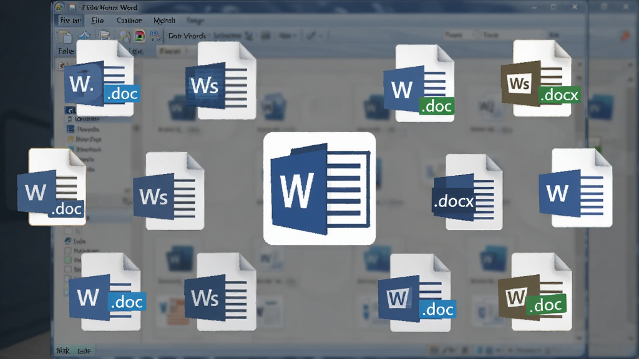
Task: Select the "W." icon with blue .doc badge
Action: pyautogui.click(x=102, y=79)
